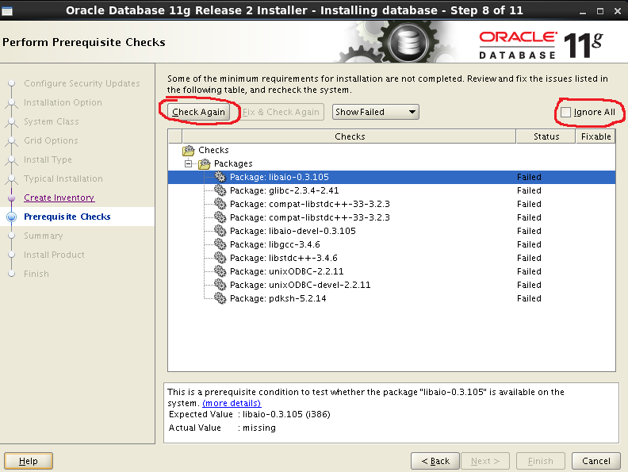
Task: Select row Package: libaio-devel-0.3.105
Action: 391,231
